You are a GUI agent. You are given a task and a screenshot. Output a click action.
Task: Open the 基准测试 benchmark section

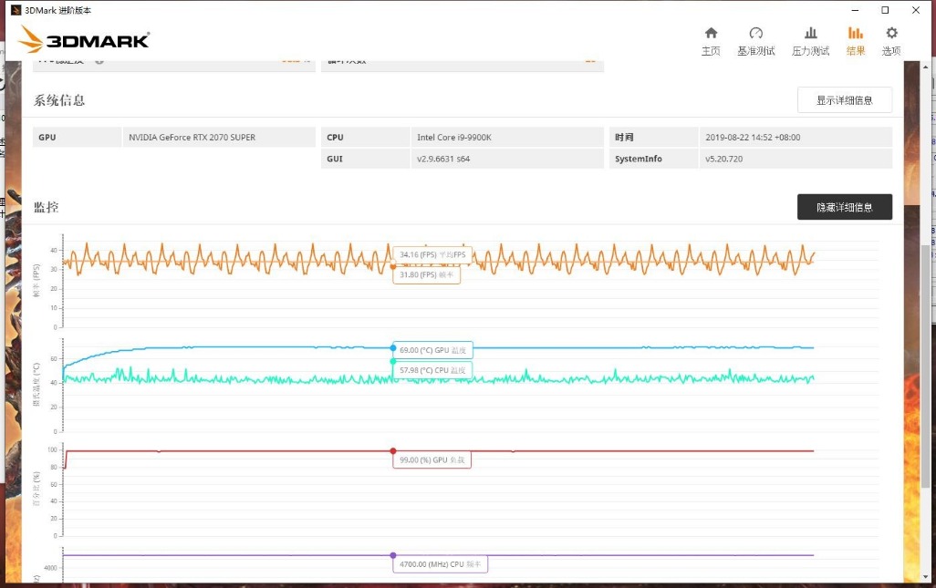pos(755,41)
